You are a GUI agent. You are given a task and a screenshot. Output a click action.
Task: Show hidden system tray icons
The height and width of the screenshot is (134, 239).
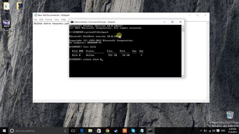coord(201,131)
